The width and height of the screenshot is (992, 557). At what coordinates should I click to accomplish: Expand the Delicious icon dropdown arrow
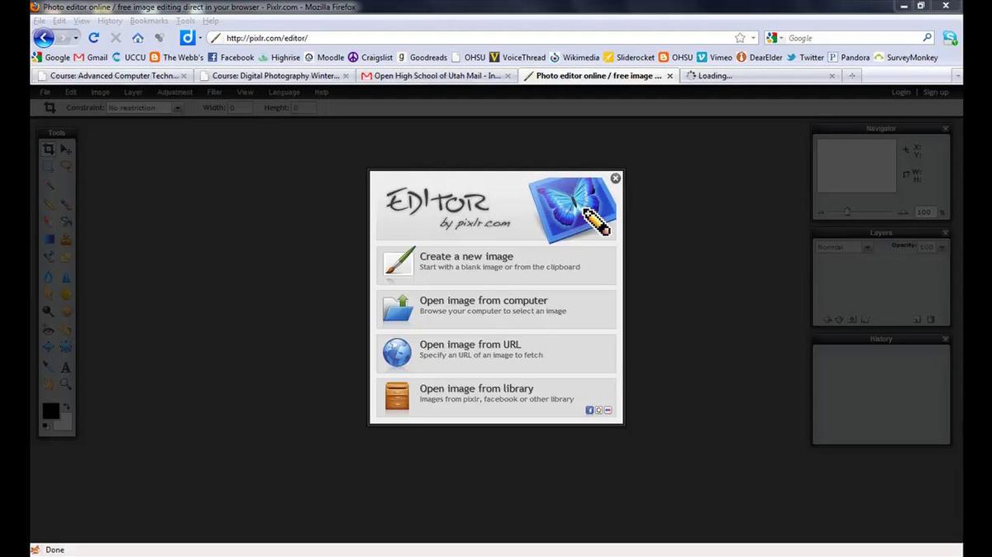pos(200,37)
